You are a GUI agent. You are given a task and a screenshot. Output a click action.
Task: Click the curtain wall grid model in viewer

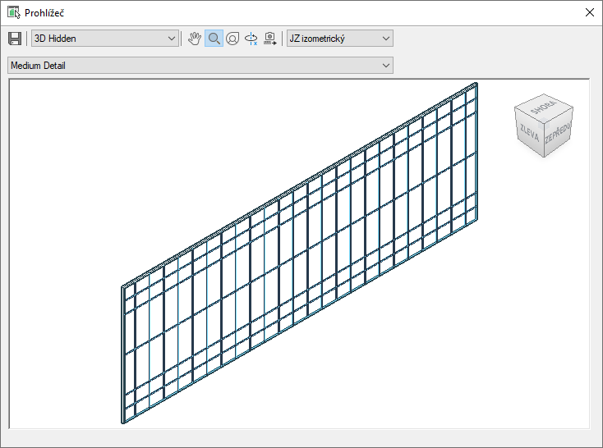(300, 254)
